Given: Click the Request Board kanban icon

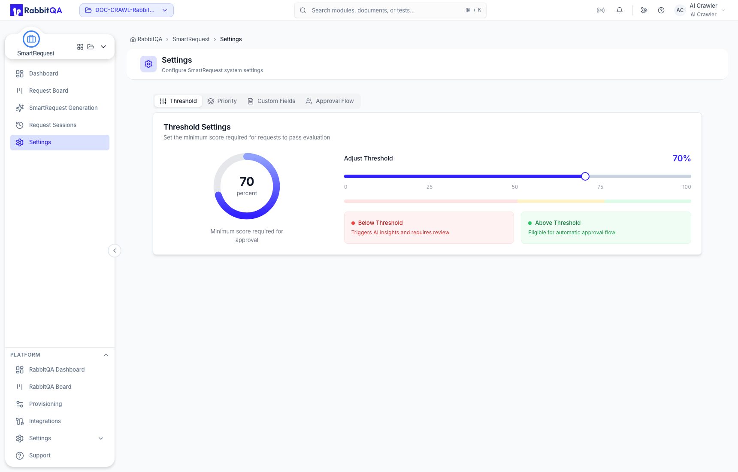Looking at the screenshot, I should (20, 91).
